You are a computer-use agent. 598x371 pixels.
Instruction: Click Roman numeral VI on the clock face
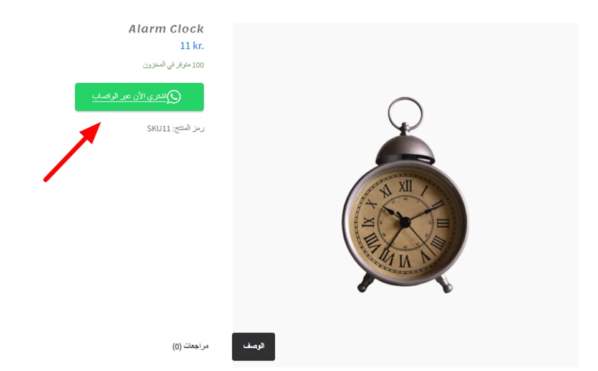click(404, 260)
